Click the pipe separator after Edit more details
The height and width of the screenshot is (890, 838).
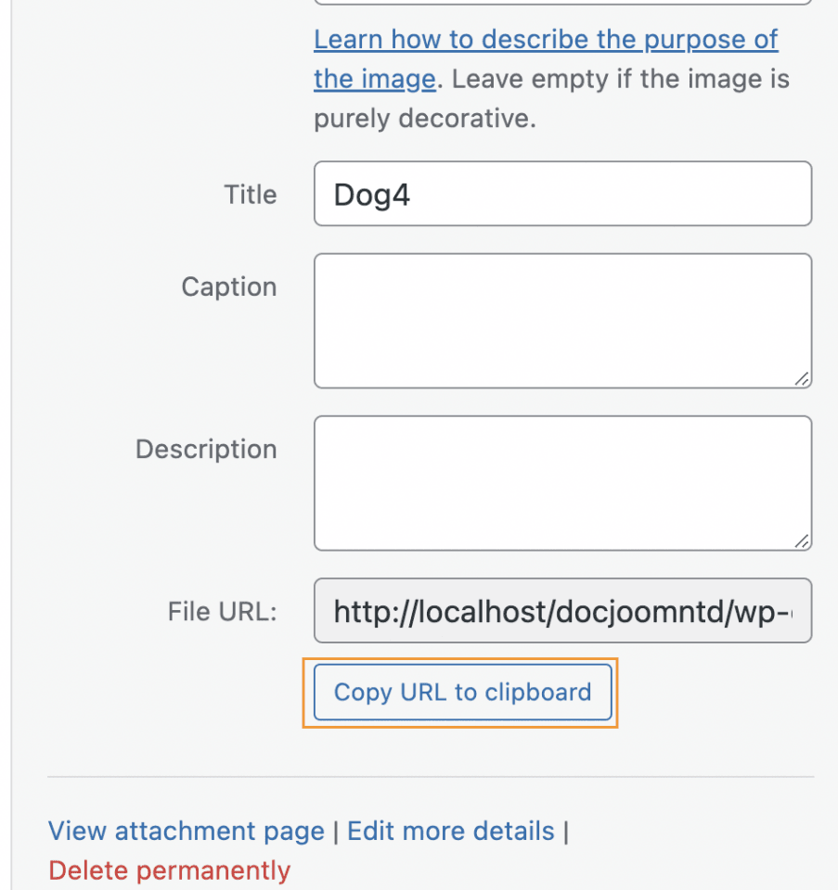tap(565, 832)
